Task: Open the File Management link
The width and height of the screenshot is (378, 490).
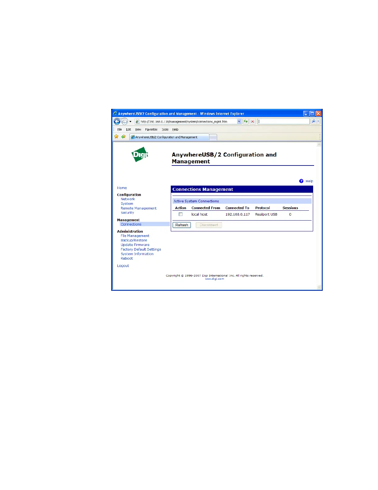Action: tap(135, 236)
